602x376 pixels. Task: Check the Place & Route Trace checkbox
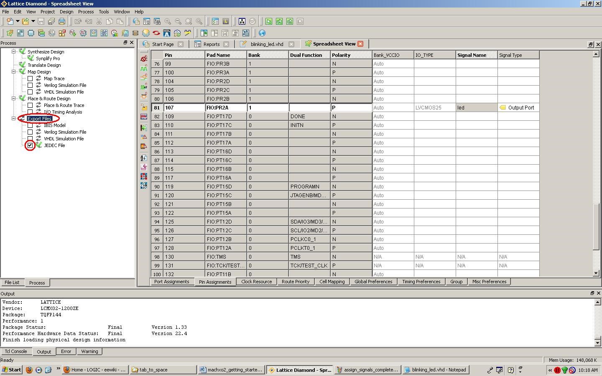click(x=30, y=105)
